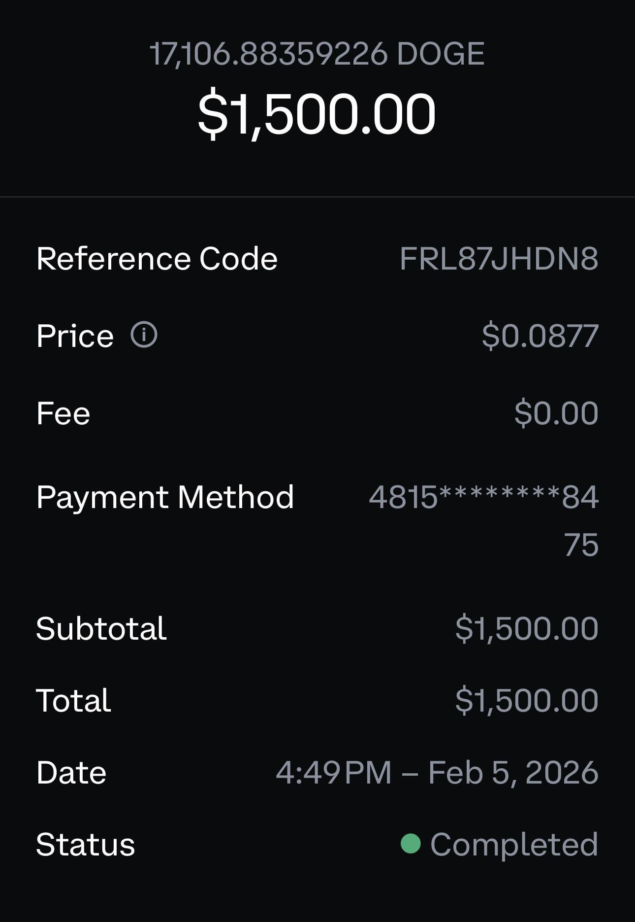Click the Fee label

[63, 413]
